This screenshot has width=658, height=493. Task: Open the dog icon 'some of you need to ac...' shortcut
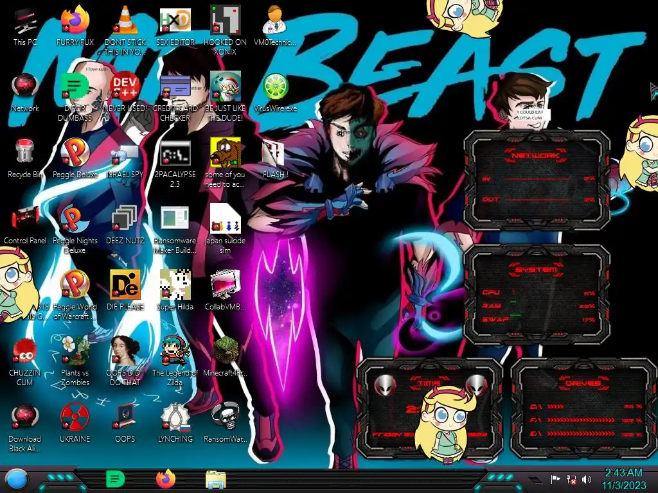point(225,164)
